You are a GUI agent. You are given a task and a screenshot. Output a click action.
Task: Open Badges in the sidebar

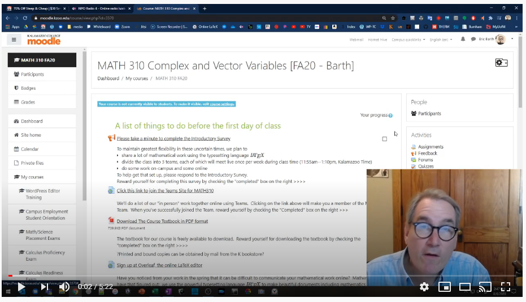coord(42,88)
